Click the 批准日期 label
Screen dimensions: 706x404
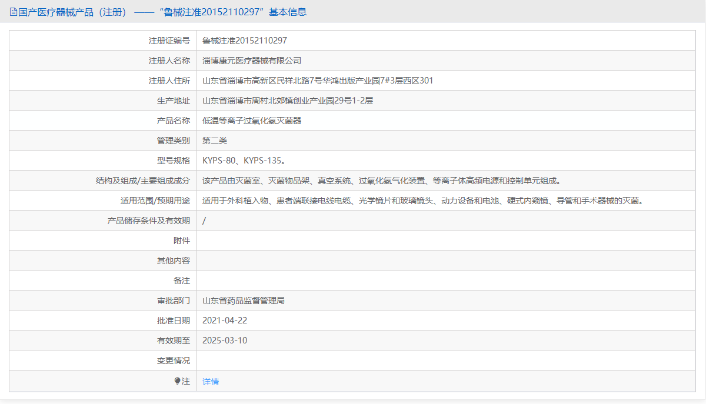point(174,320)
